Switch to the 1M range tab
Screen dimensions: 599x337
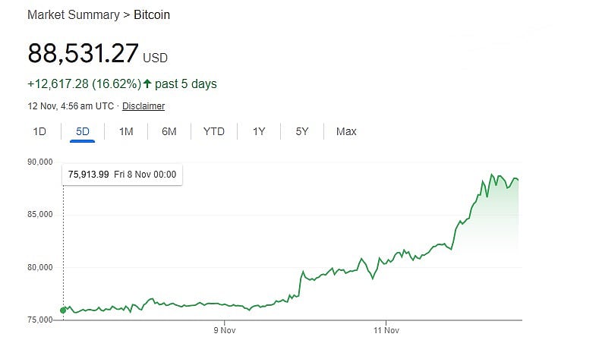click(126, 131)
